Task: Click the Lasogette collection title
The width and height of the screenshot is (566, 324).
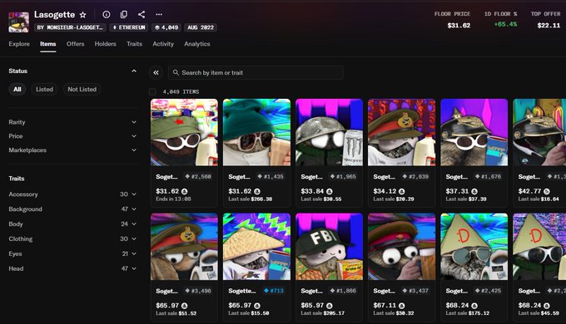Action: [x=54, y=14]
